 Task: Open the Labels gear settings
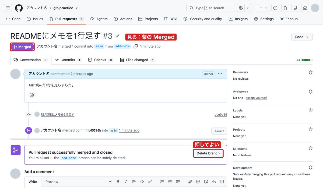tap(310, 110)
